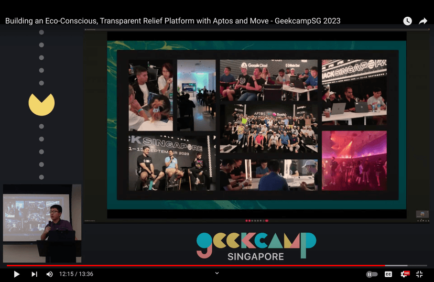The image size is (434, 282).
Task: Click the Geekcamp Singapore logo
Action: 256,246
